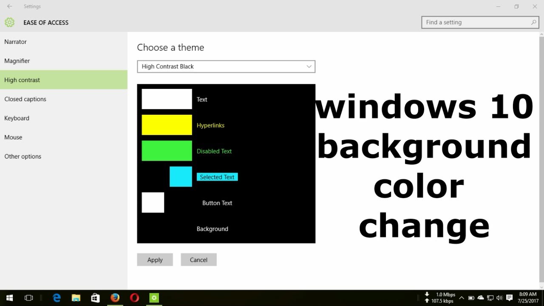Click the Find a setting search box
This screenshot has height=306, width=544.
(481, 22)
